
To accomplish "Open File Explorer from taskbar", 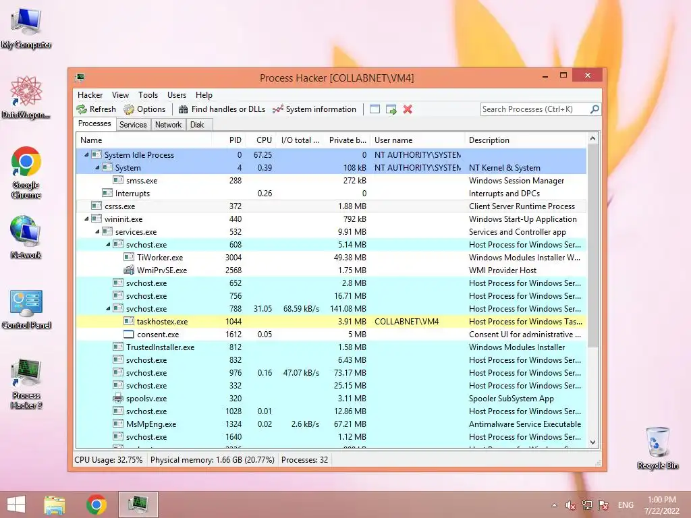I will click(x=54, y=505).
